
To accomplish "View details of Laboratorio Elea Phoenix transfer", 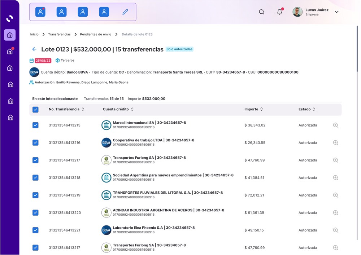I will tap(336, 230).
